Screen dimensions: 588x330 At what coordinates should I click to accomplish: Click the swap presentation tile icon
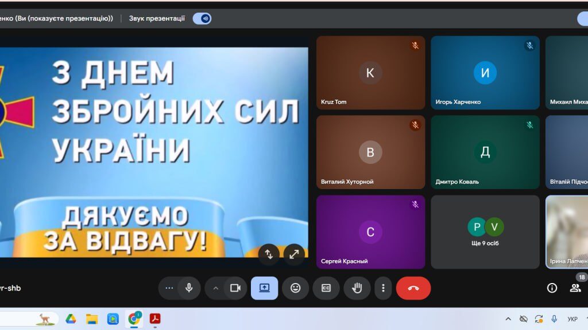[x=269, y=254]
